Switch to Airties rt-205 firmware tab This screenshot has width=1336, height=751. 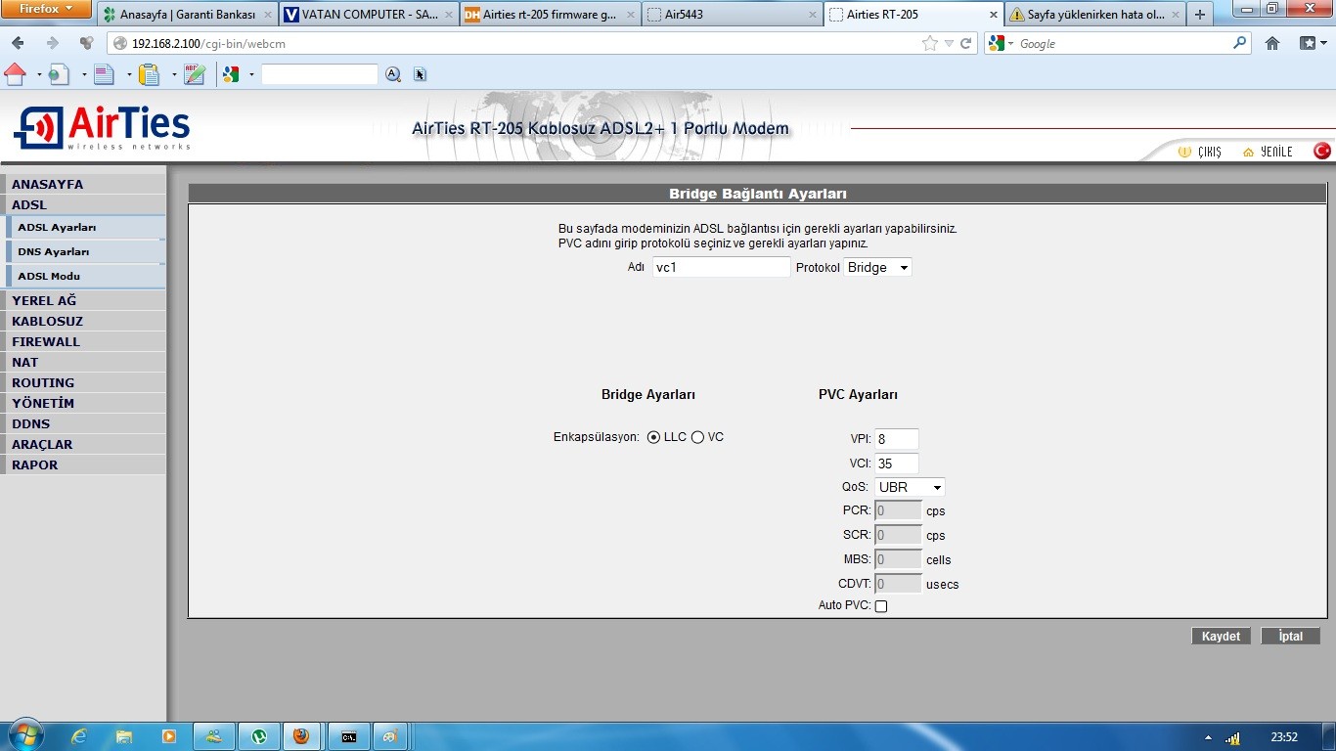pos(550,15)
